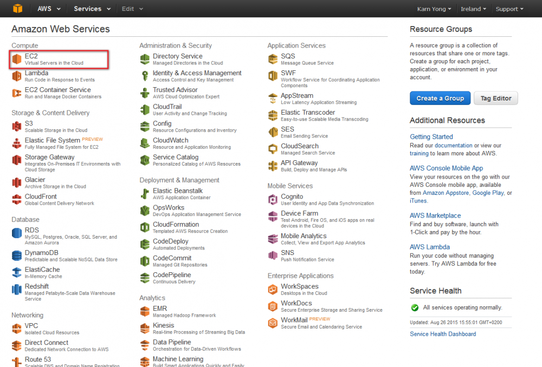
Task: Select SWF service name
Action: tap(288, 73)
